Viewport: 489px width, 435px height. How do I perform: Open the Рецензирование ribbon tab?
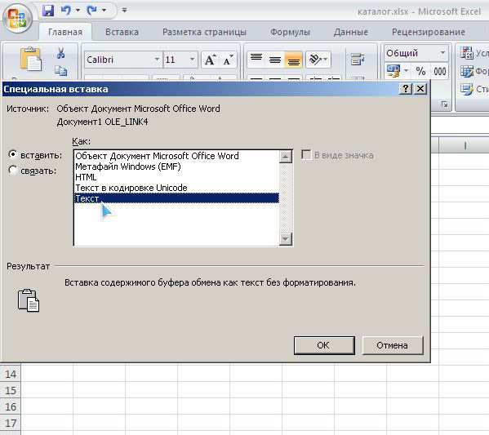click(429, 32)
